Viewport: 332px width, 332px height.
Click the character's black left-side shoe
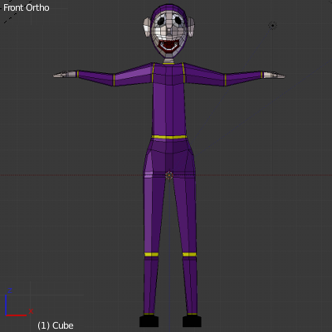pyautogui.click(x=149, y=321)
